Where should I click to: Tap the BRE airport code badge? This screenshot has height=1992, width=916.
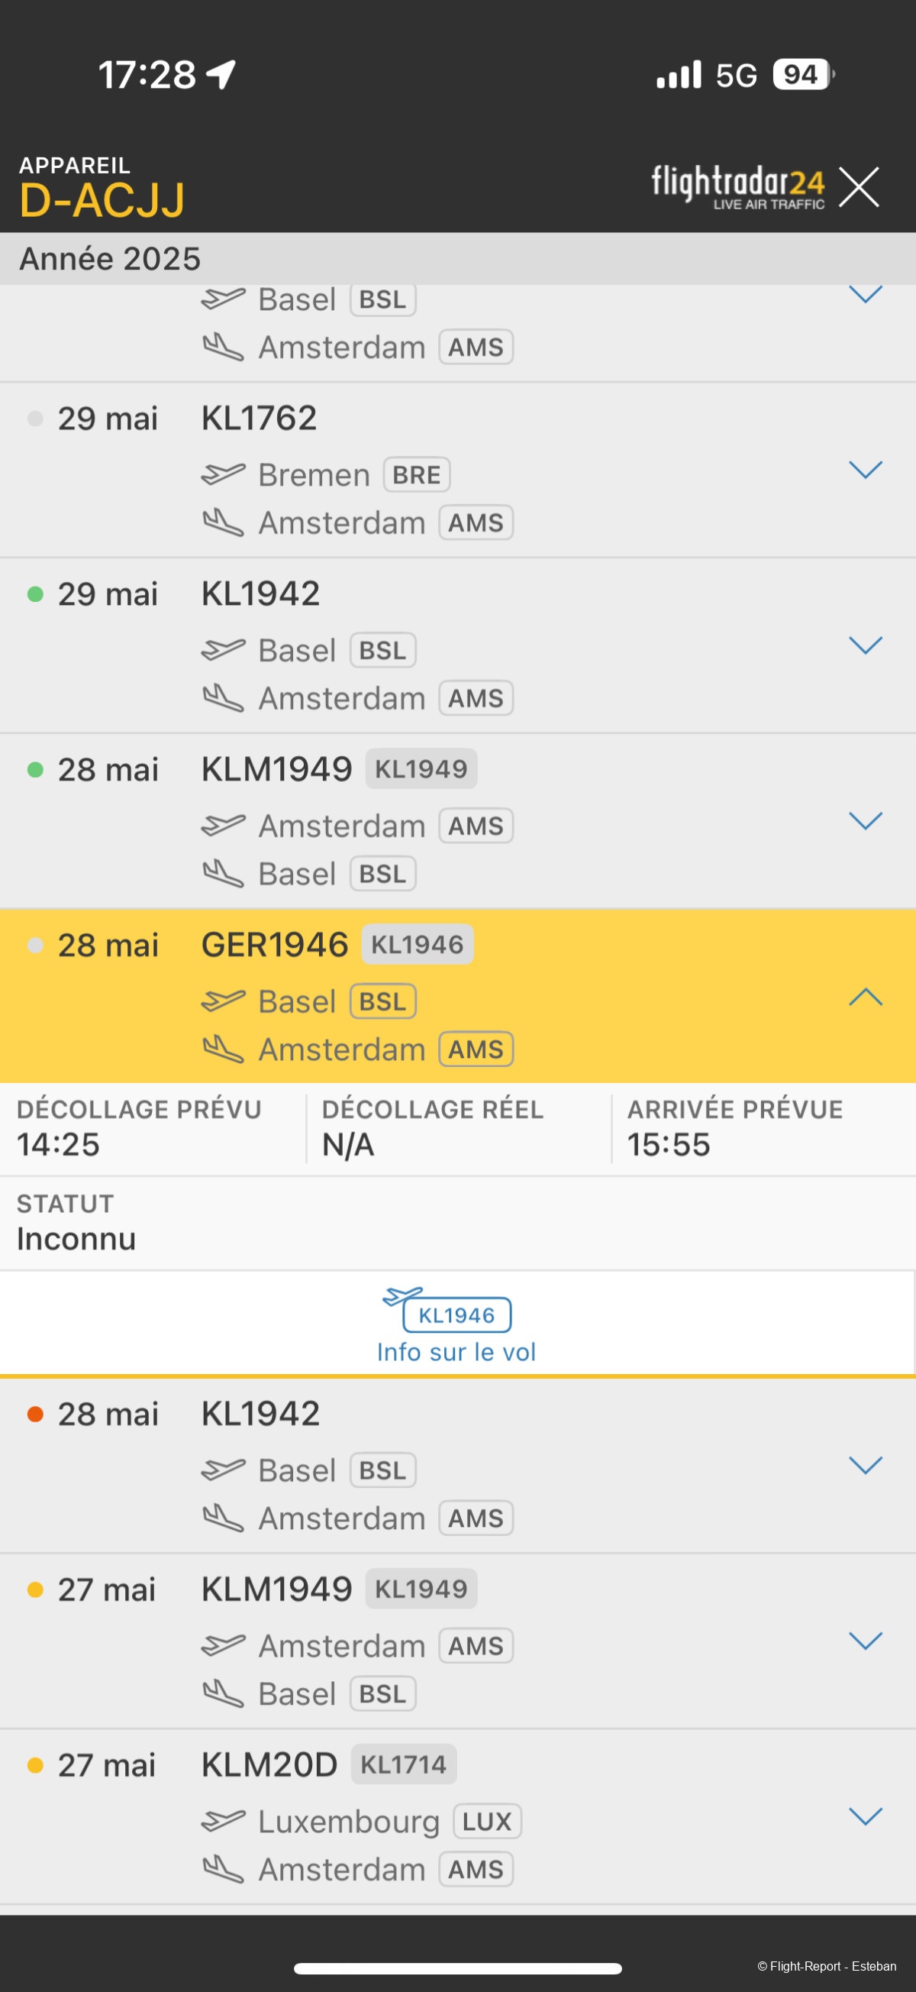pyautogui.click(x=417, y=475)
